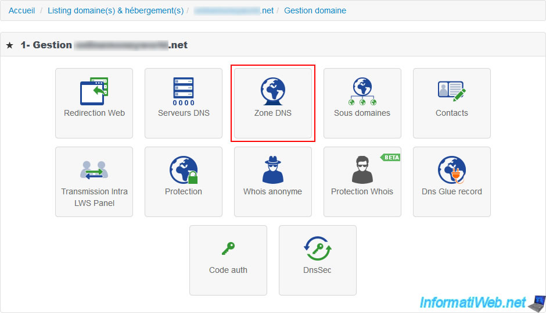Open the Redirection Web icon
Screen dimensions: 546x313
(x=94, y=91)
